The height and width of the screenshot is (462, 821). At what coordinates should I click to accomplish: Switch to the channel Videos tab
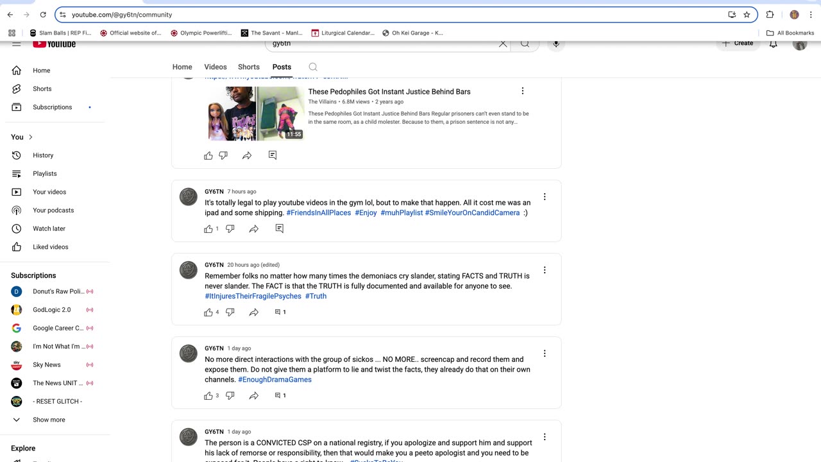point(216,67)
